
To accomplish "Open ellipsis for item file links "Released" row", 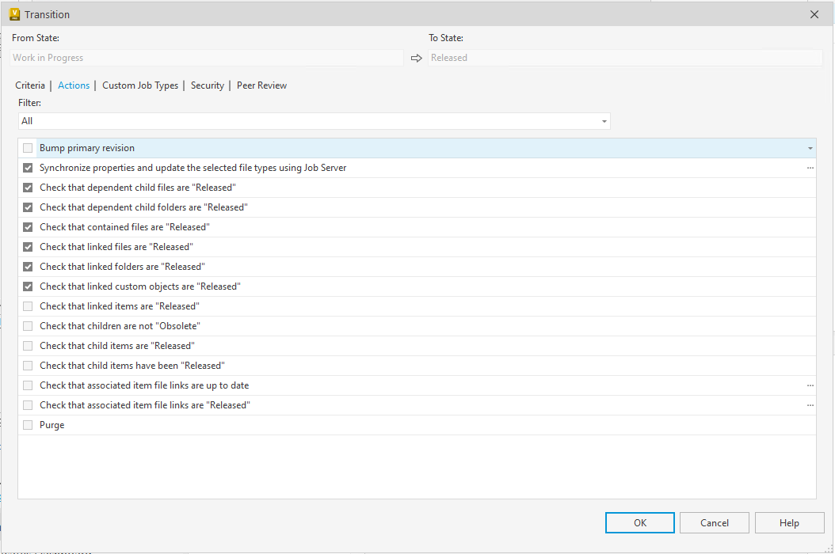I will (810, 405).
